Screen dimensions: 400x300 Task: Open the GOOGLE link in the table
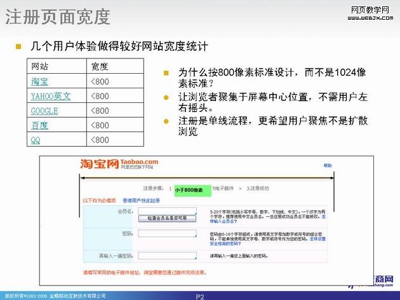44,111
